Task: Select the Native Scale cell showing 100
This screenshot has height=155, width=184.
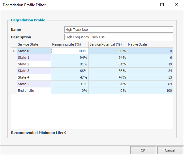Action: (150, 91)
